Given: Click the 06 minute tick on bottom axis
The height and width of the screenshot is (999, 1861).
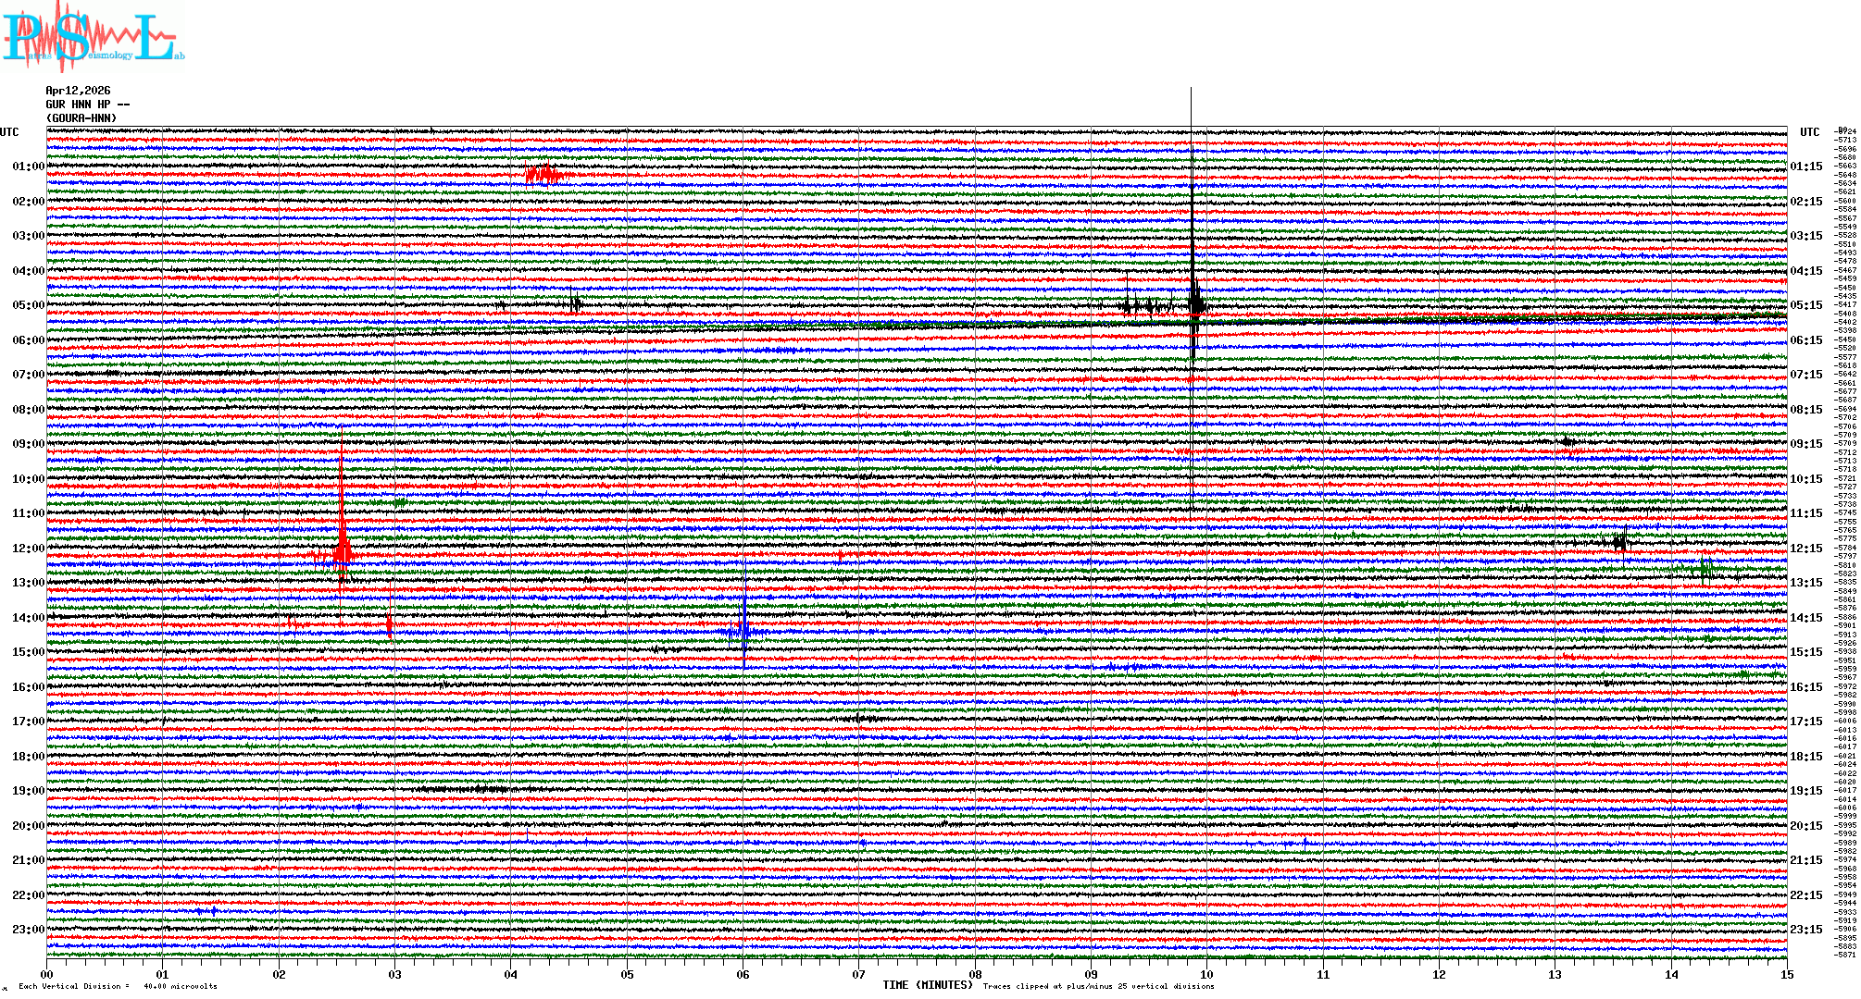Looking at the screenshot, I should click(x=743, y=975).
